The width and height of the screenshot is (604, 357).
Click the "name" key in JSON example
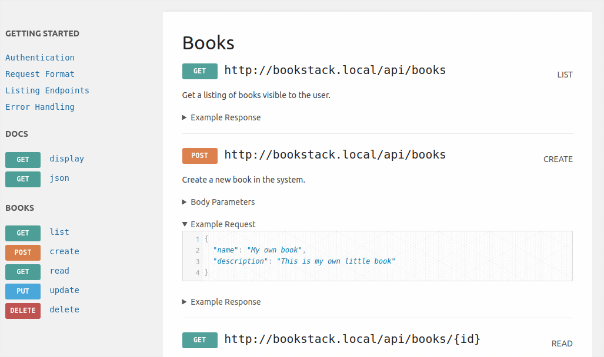point(225,250)
